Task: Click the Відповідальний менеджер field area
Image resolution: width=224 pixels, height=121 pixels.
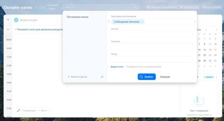Action: [x=152, y=22]
